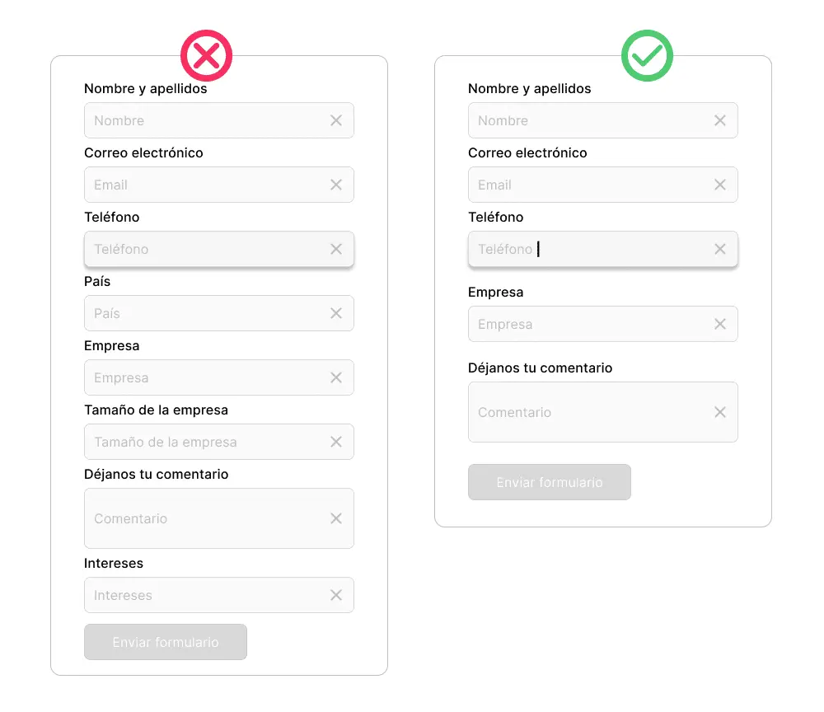Clear the Tamaño de la empresa field

(x=336, y=442)
